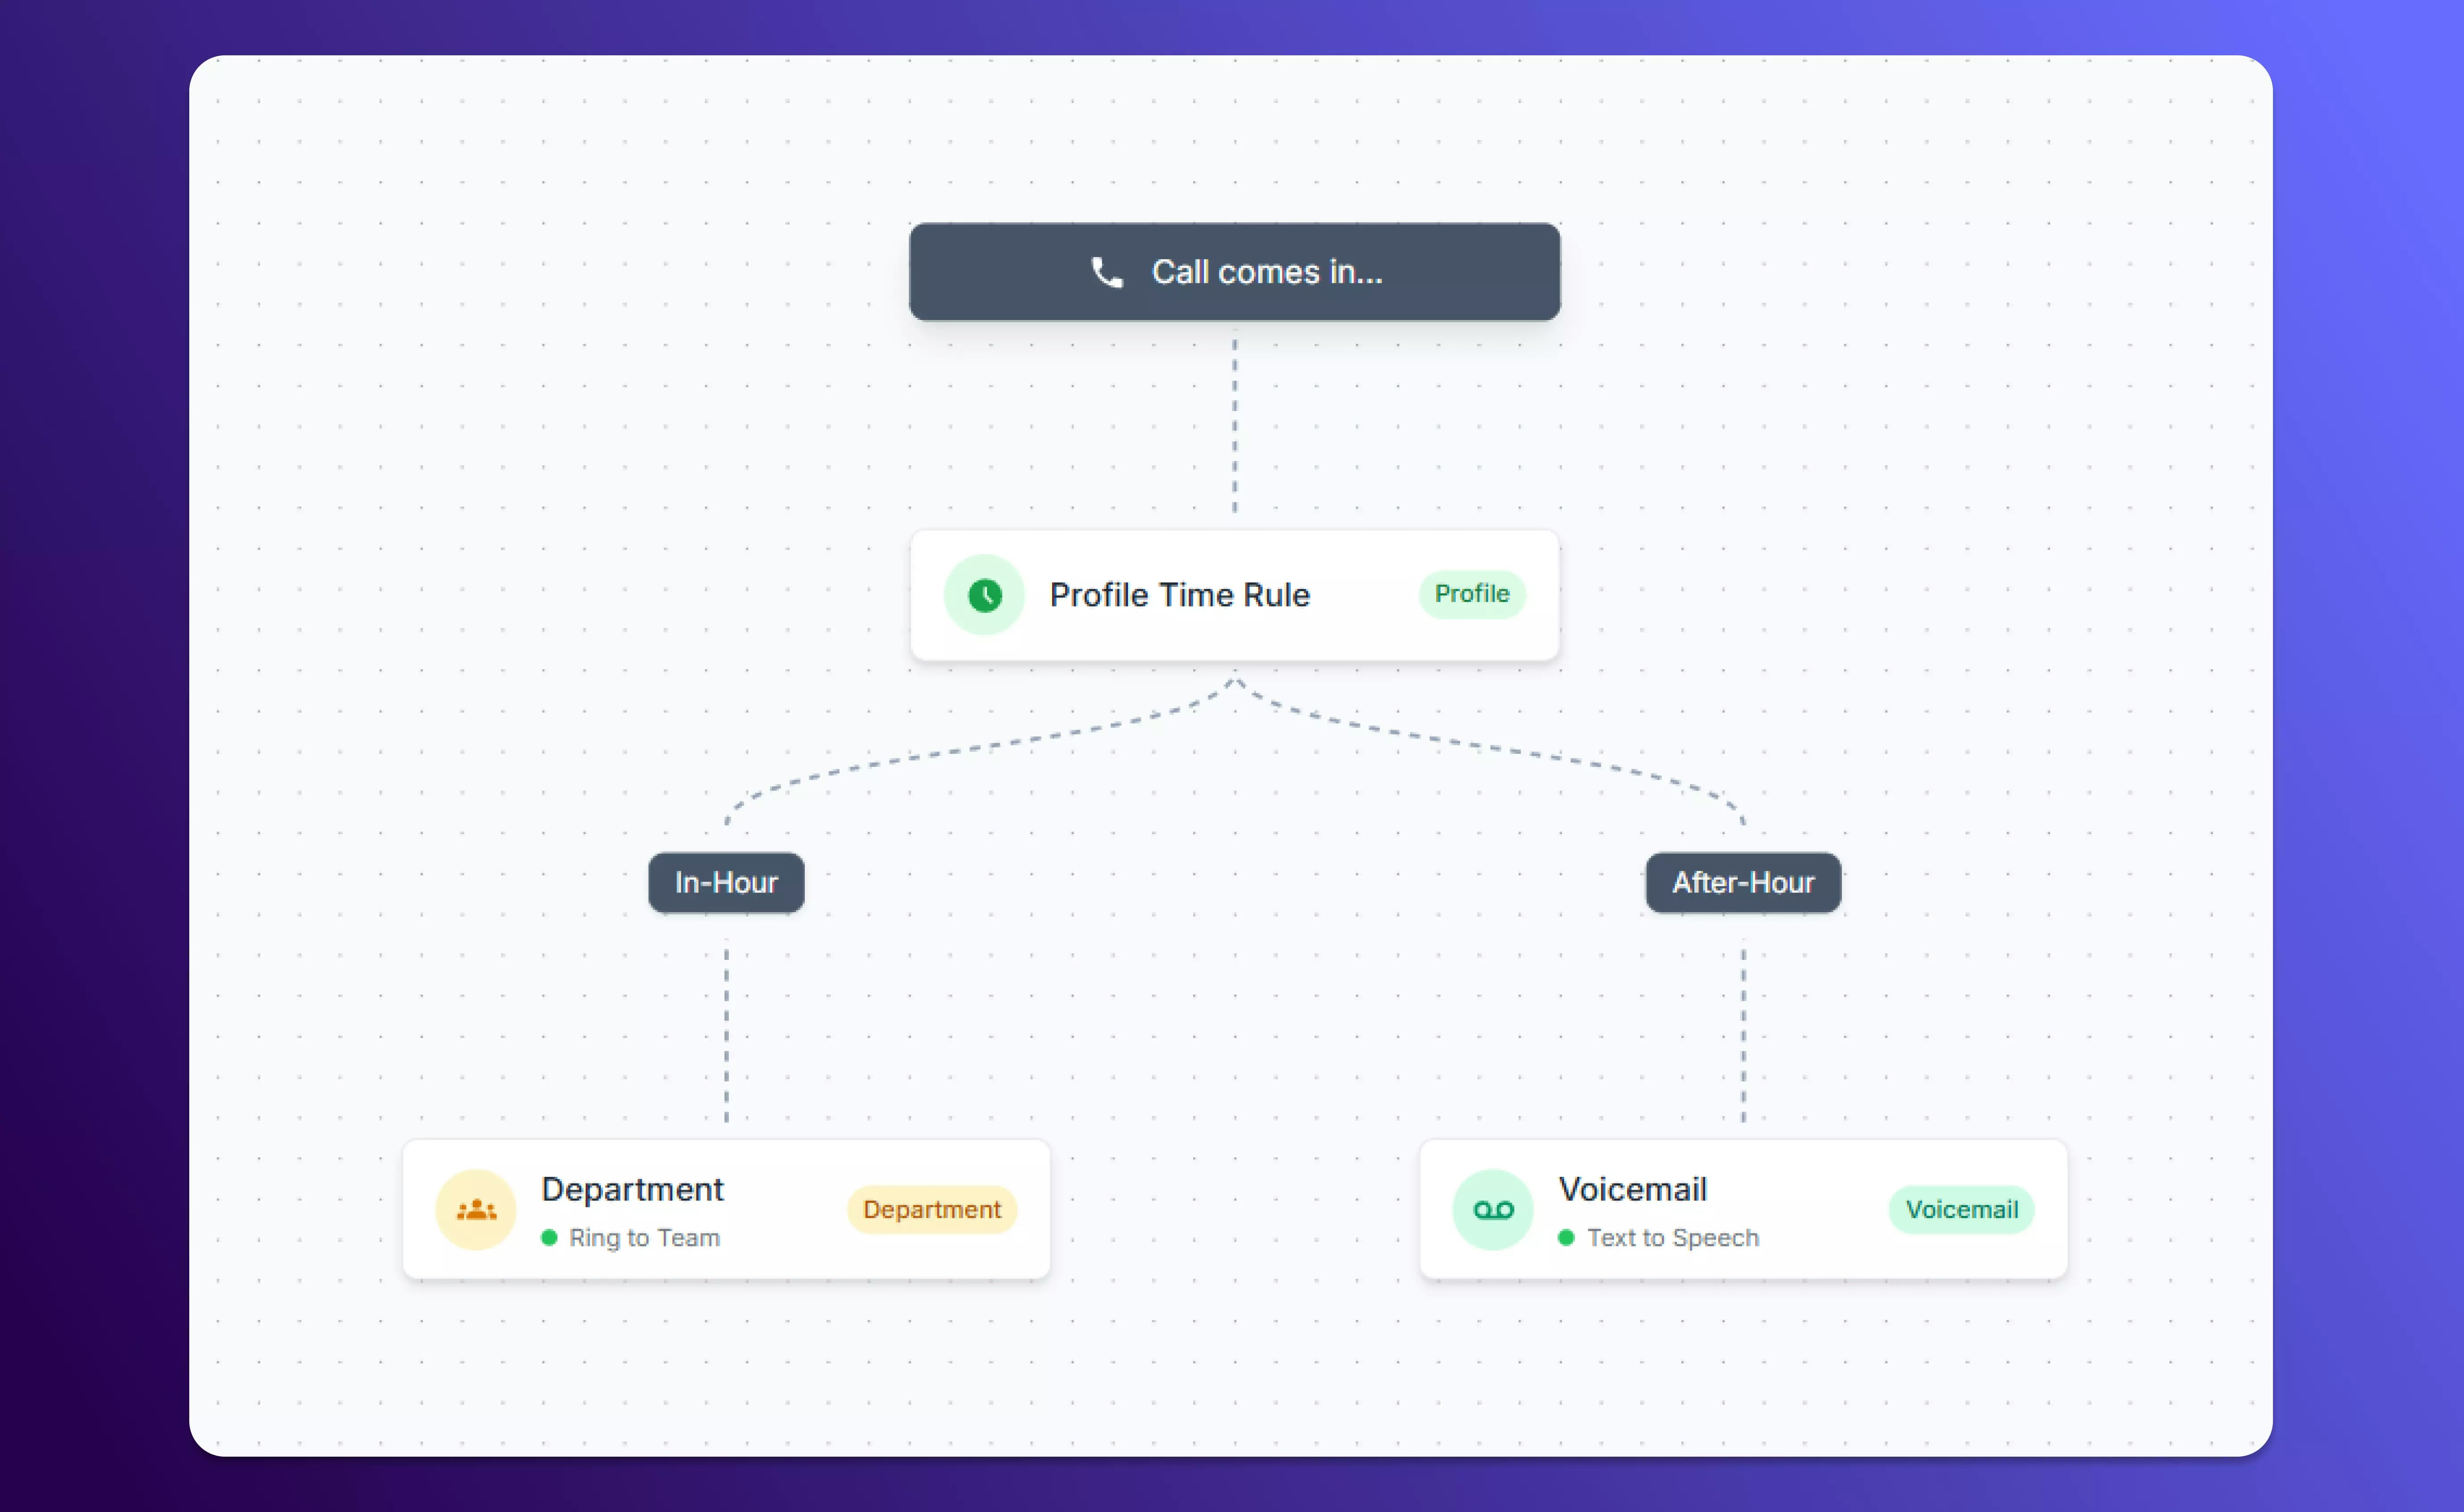
Task: Click the Call comes in button
Action: pyautogui.click(x=1234, y=272)
